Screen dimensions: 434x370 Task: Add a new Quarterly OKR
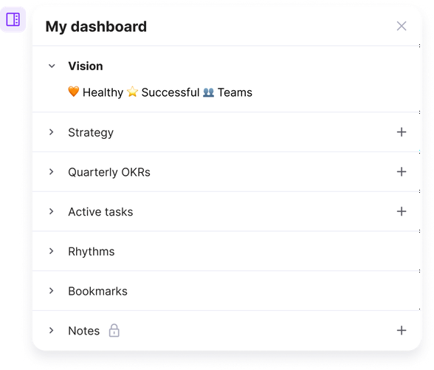pos(402,172)
